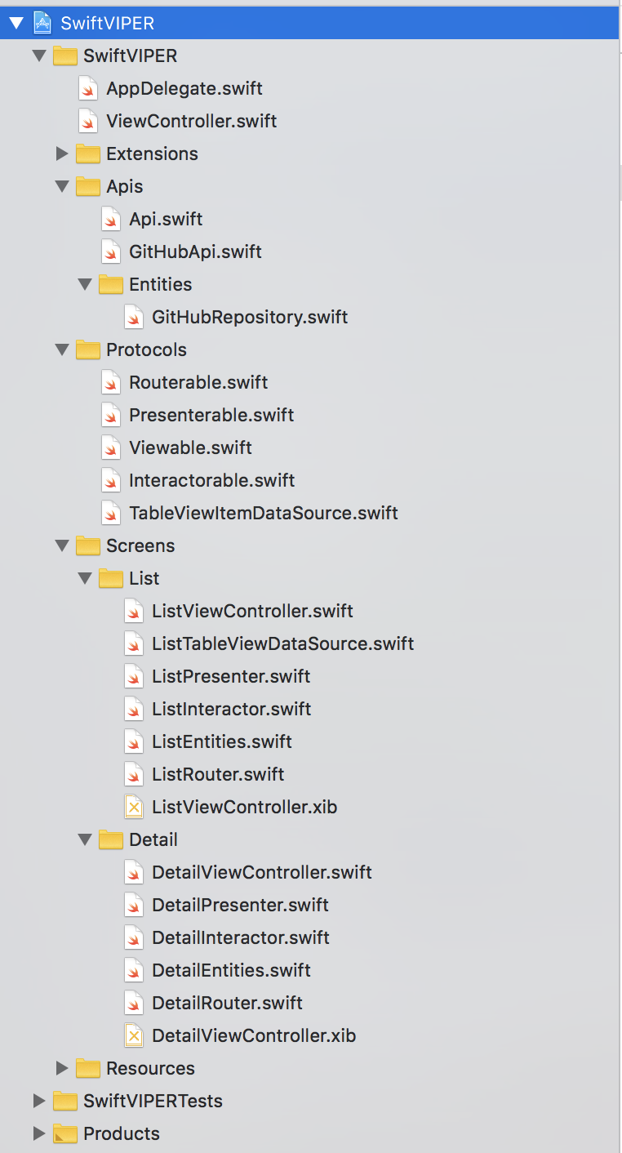
Task: Collapse the Screens folder triangle
Action: [x=61, y=546]
